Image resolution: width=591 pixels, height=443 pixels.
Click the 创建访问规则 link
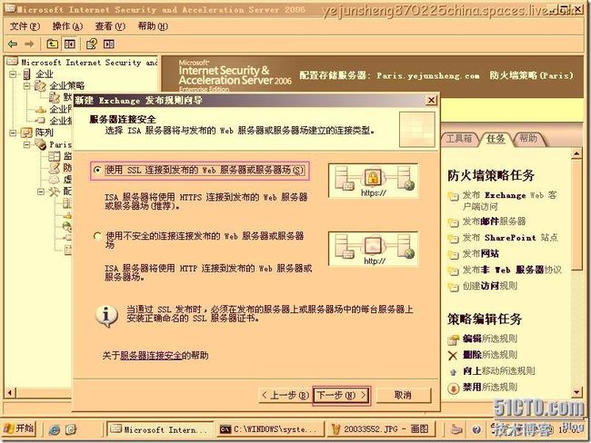(x=489, y=286)
